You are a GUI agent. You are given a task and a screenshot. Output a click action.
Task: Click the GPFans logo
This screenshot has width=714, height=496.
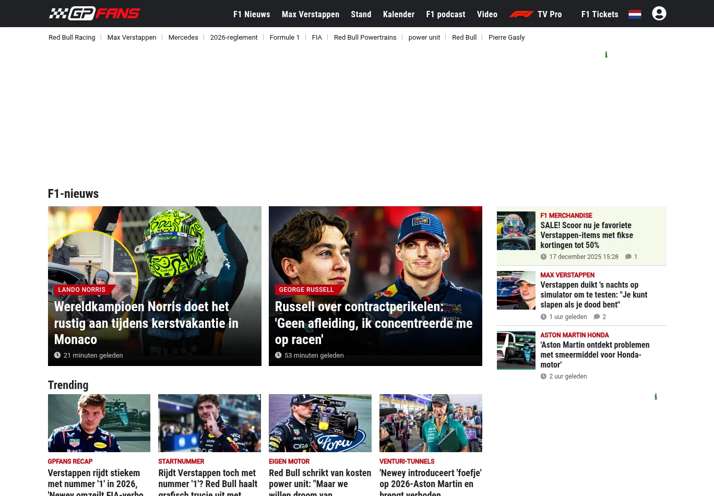coord(94,14)
